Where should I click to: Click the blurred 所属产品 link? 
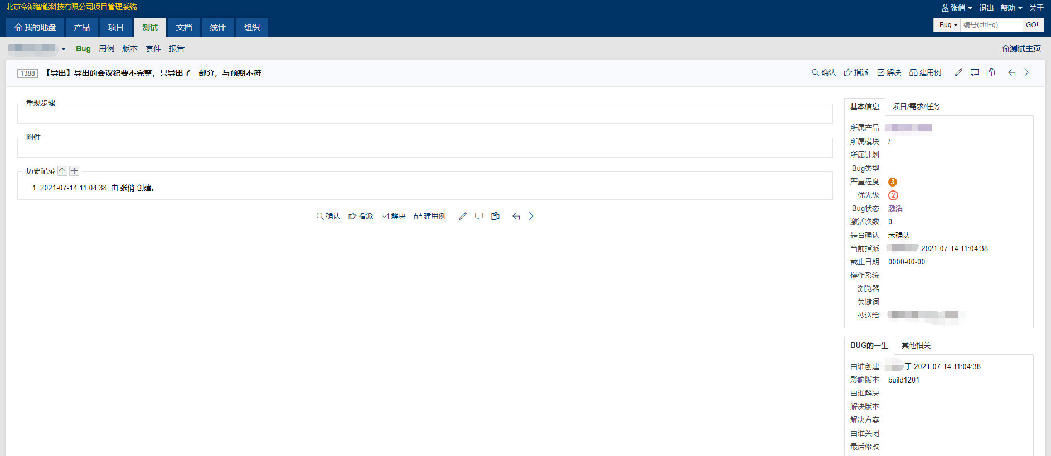(x=908, y=128)
